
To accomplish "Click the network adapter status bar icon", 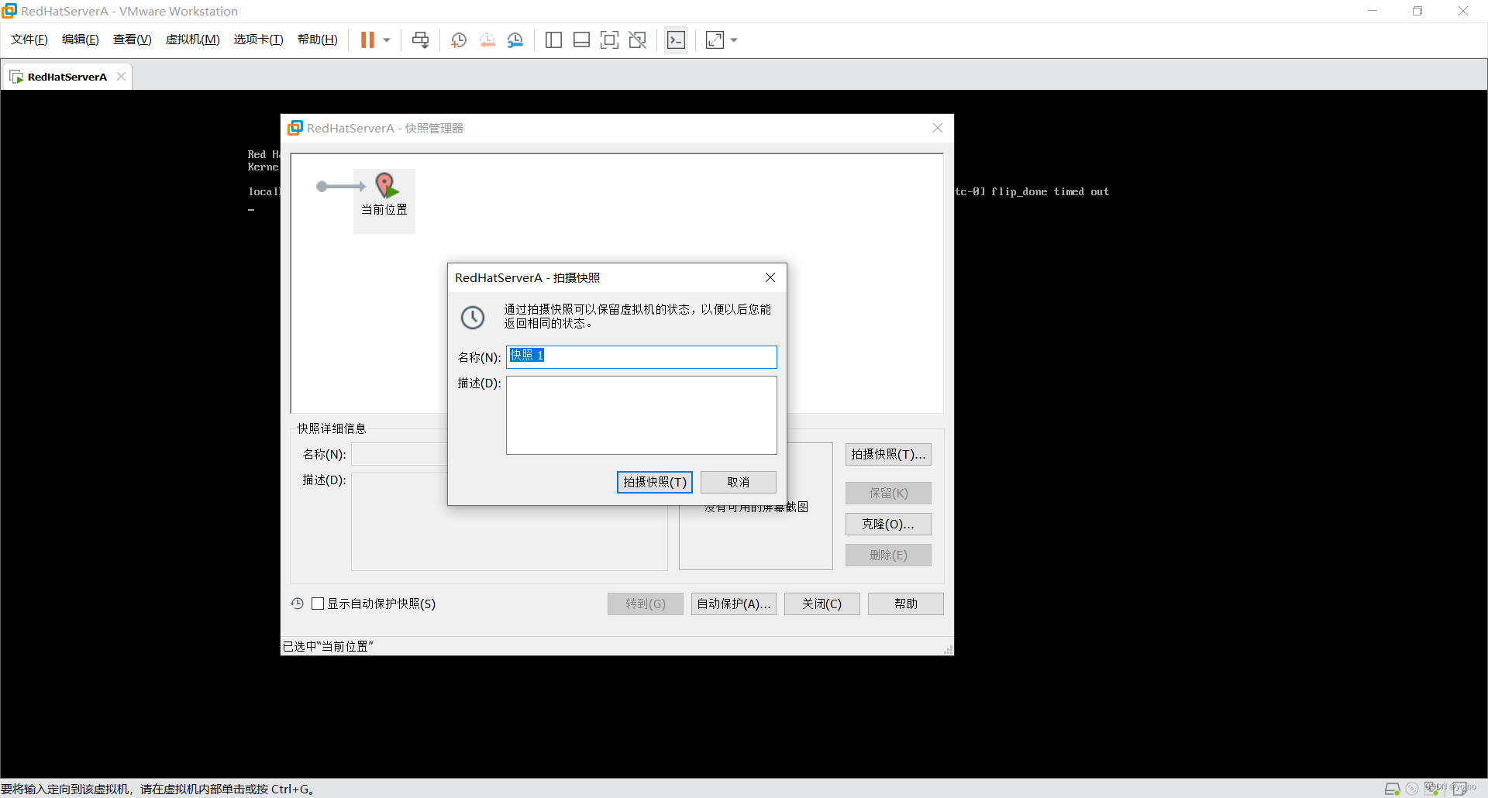I will click(x=1432, y=789).
